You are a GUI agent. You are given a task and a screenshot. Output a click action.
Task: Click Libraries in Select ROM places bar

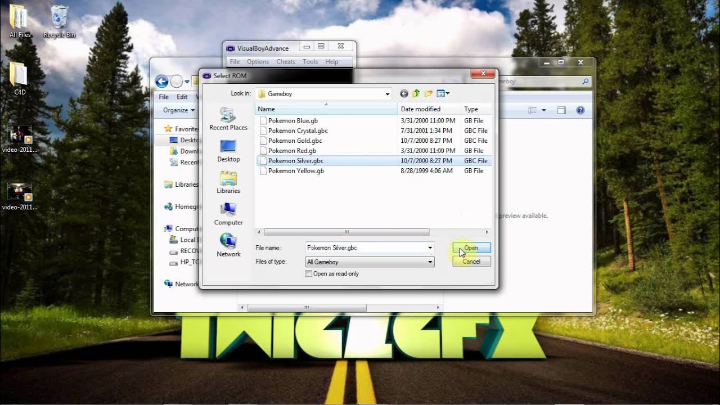tap(228, 182)
